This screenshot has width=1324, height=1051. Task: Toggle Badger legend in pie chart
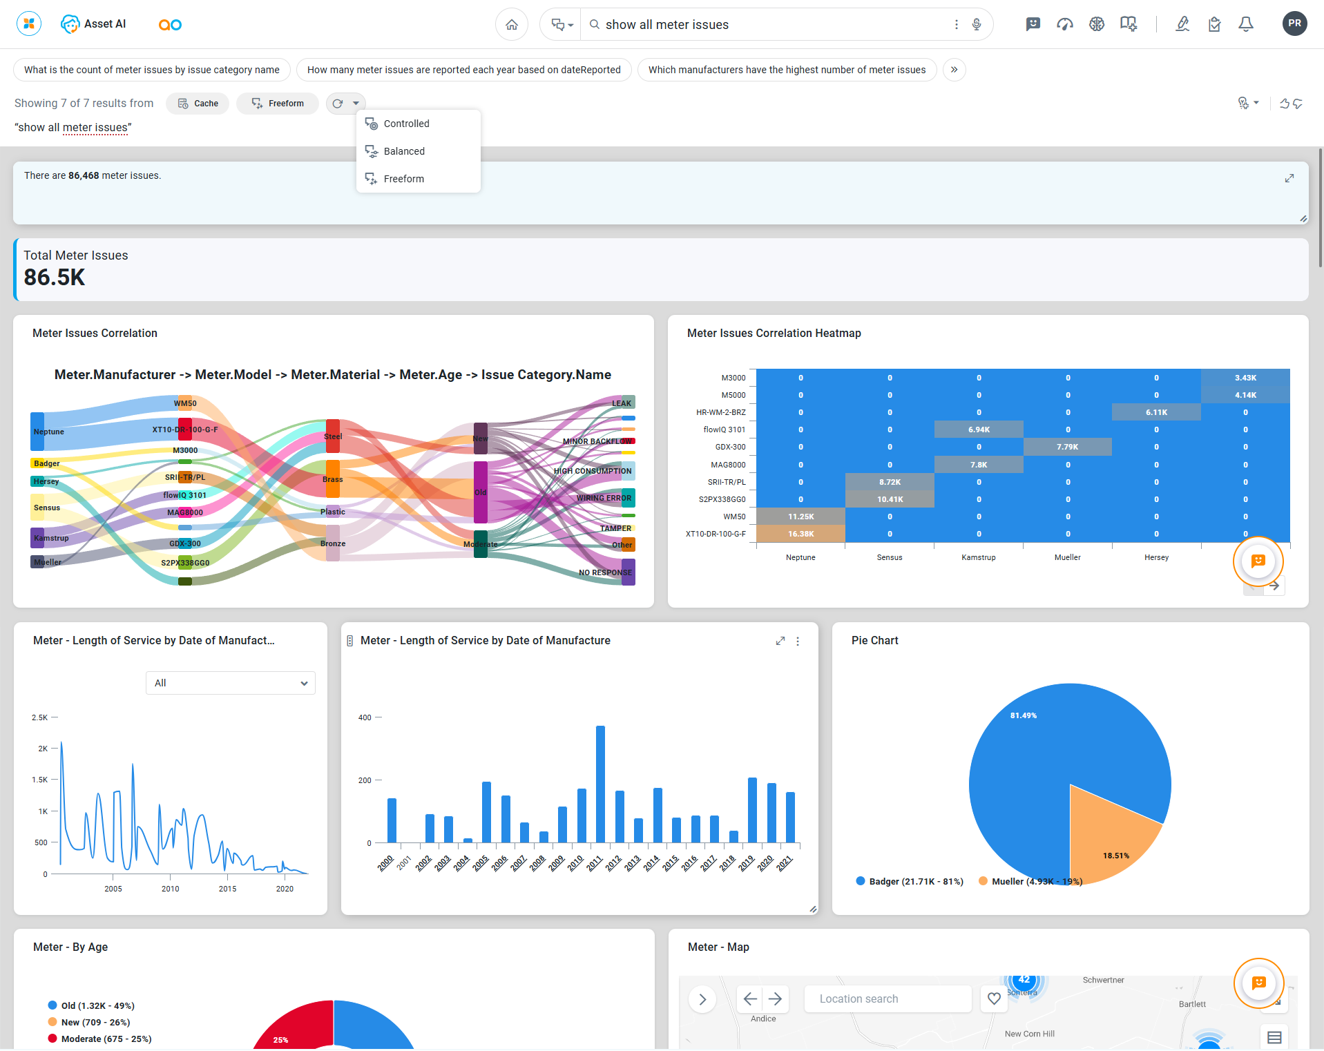(910, 881)
